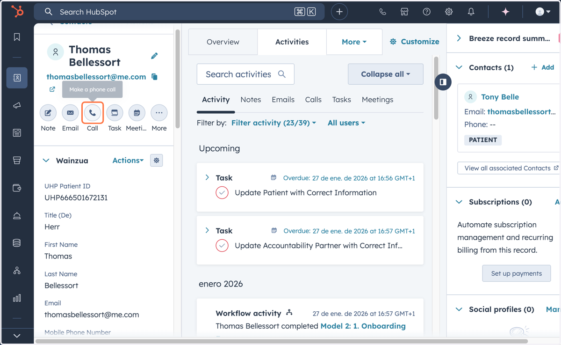Screen dimensions: 561x345
Task: Select the Calls sub-tab
Action: click(x=313, y=100)
